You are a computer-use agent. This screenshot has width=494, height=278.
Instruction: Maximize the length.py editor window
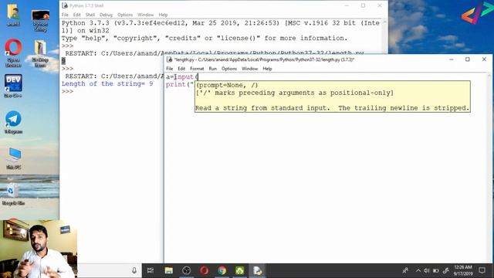click(468, 59)
